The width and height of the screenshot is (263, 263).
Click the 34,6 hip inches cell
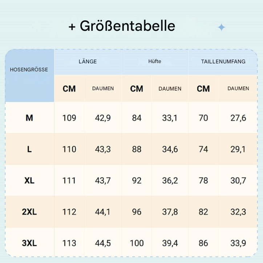170,149
